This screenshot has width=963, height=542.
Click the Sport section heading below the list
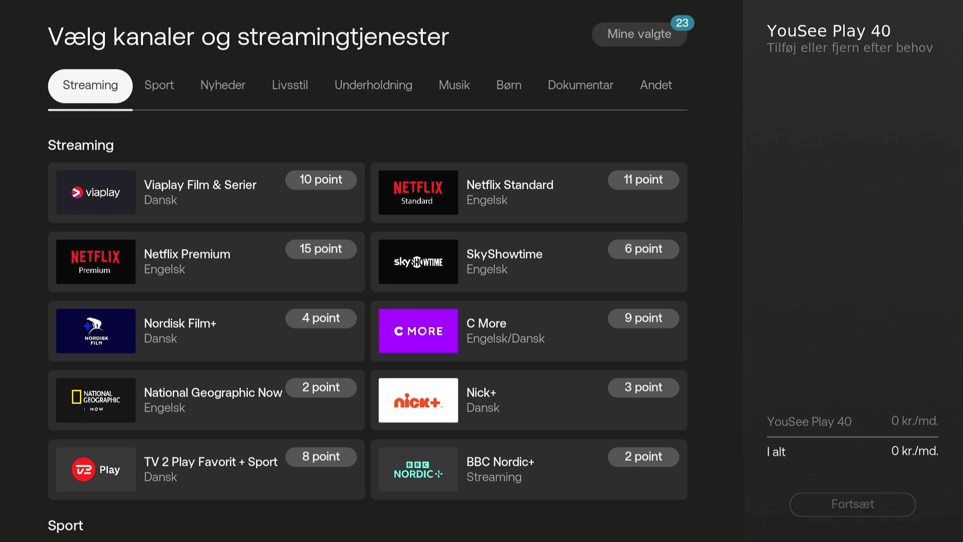tap(65, 526)
